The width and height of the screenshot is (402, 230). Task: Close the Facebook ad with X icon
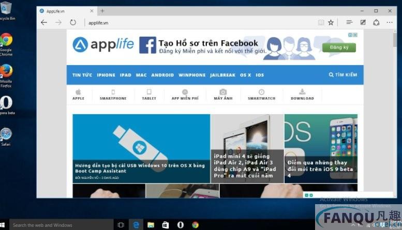(355, 35)
